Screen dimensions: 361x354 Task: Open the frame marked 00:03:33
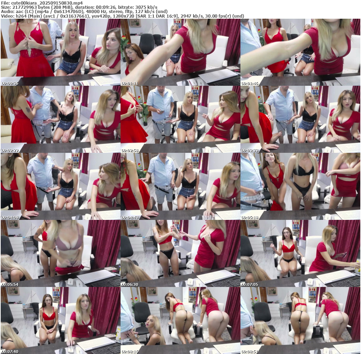click(x=300, y=119)
